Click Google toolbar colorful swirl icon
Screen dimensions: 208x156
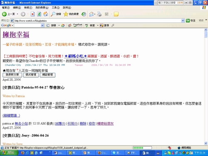(x=63, y=25)
